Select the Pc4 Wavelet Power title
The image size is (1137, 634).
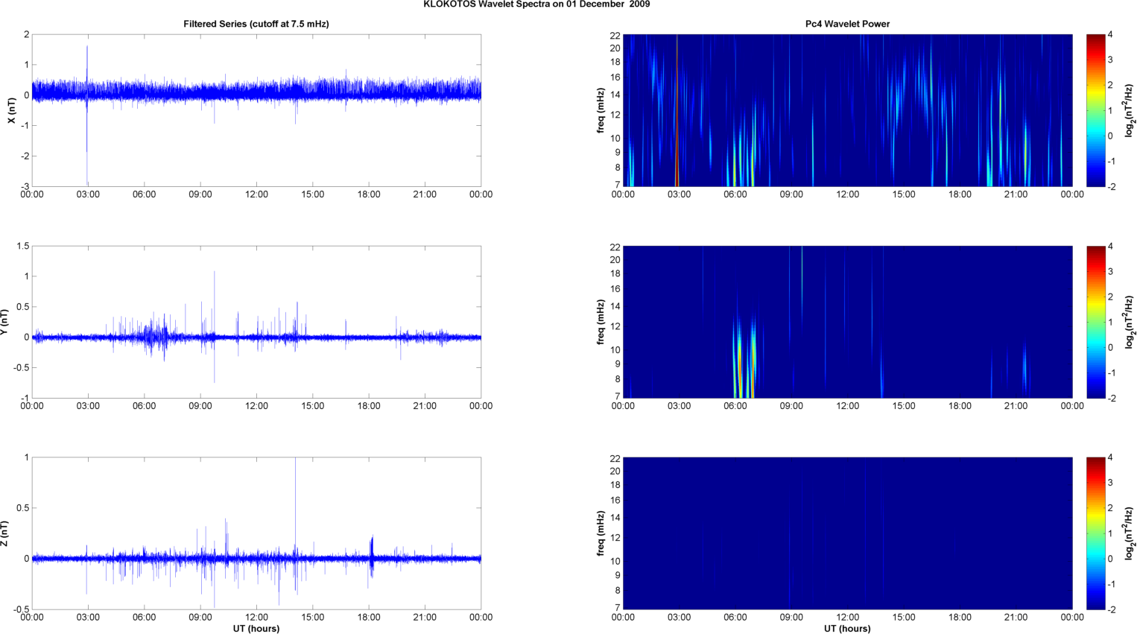point(847,24)
